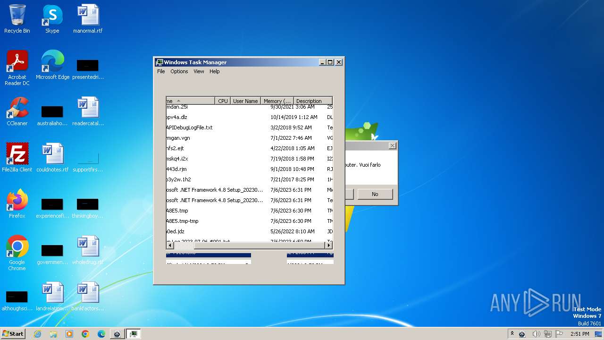This screenshot has width=604, height=340.
Task: Open Internet Explorer from the taskbar
Action: coord(37,334)
